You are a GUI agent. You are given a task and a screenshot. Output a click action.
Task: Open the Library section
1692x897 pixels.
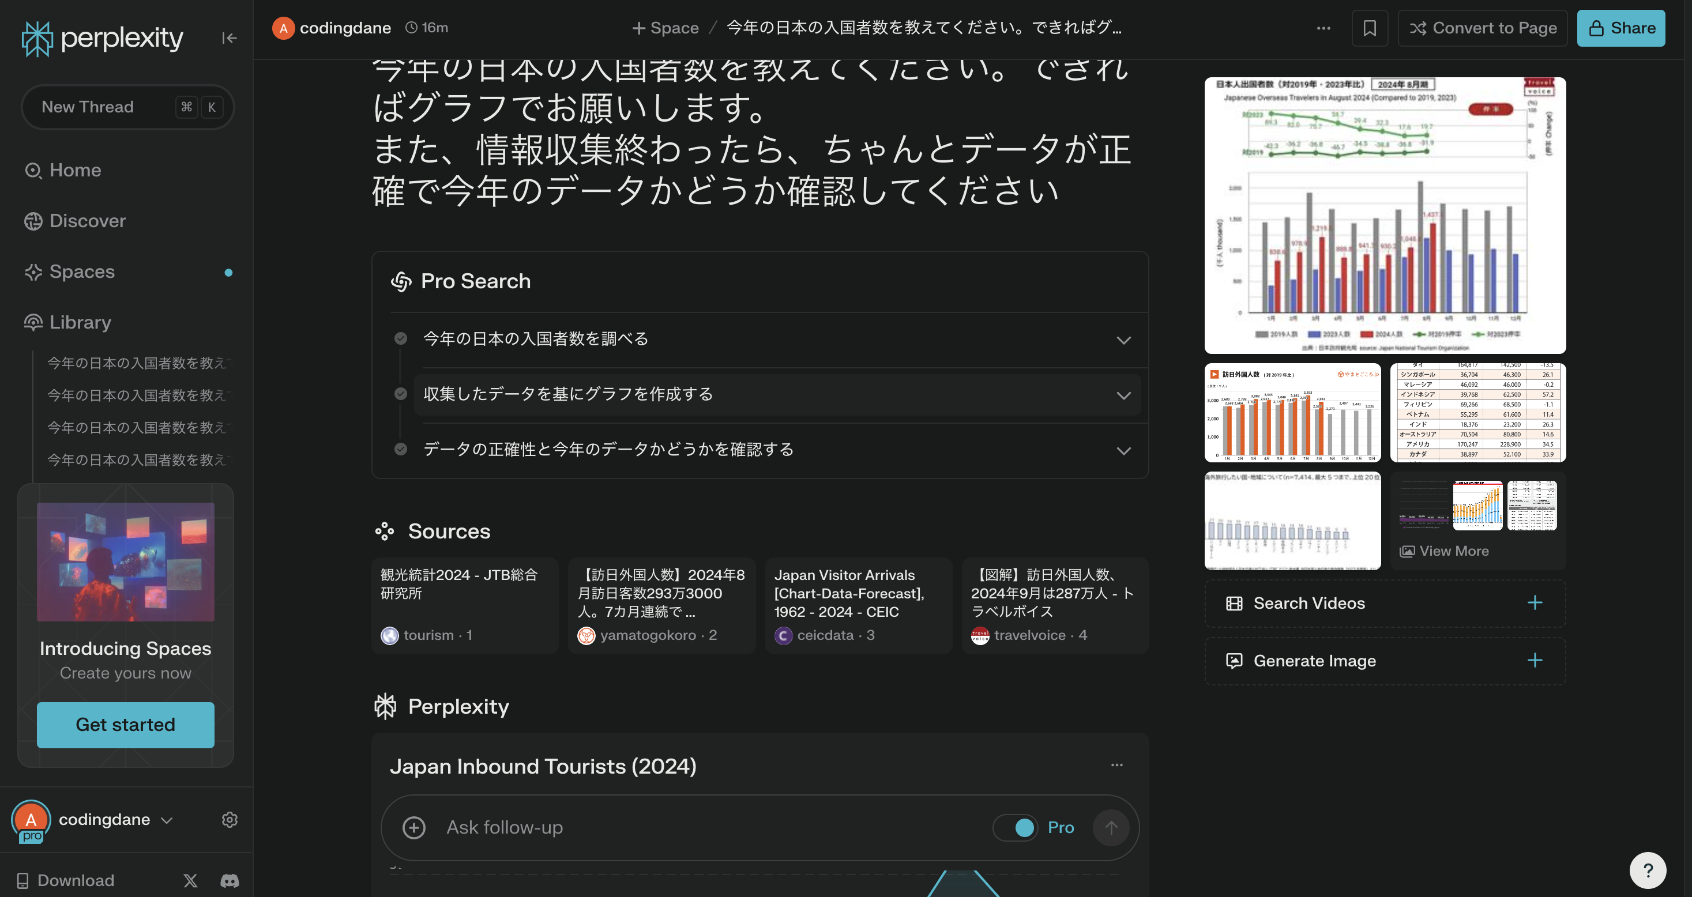pos(79,322)
